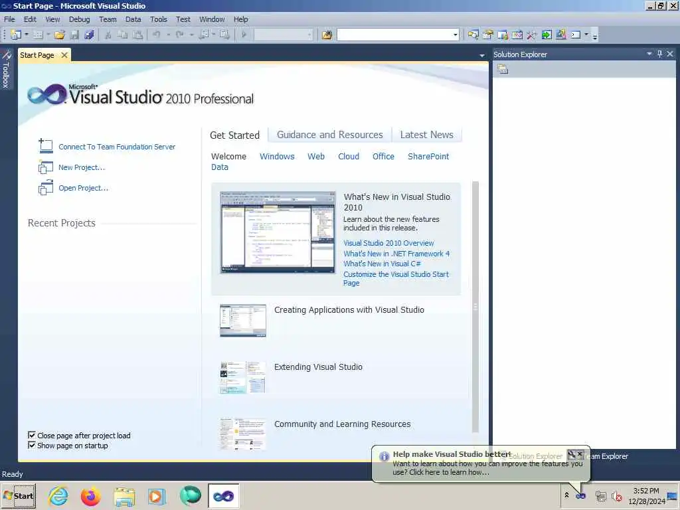This screenshot has width=680, height=510.
Task: Open Start Page via green arrow icon
Action: (x=547, y=35)
